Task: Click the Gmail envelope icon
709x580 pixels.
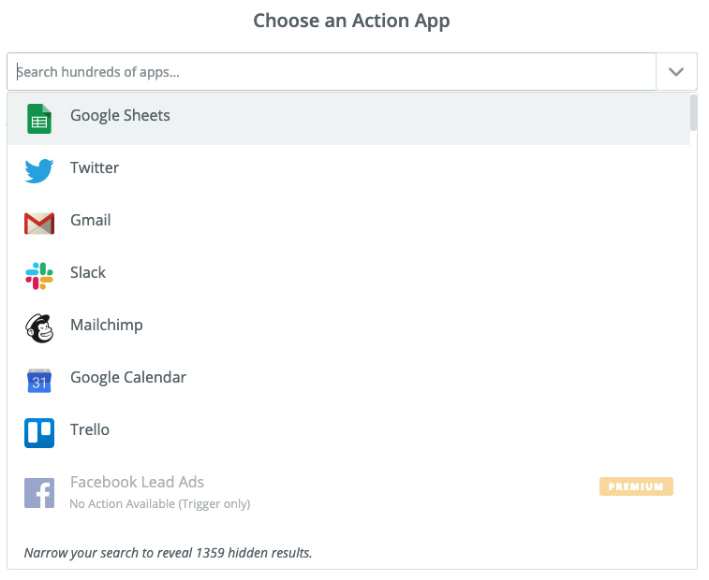Action: [39, 223]
